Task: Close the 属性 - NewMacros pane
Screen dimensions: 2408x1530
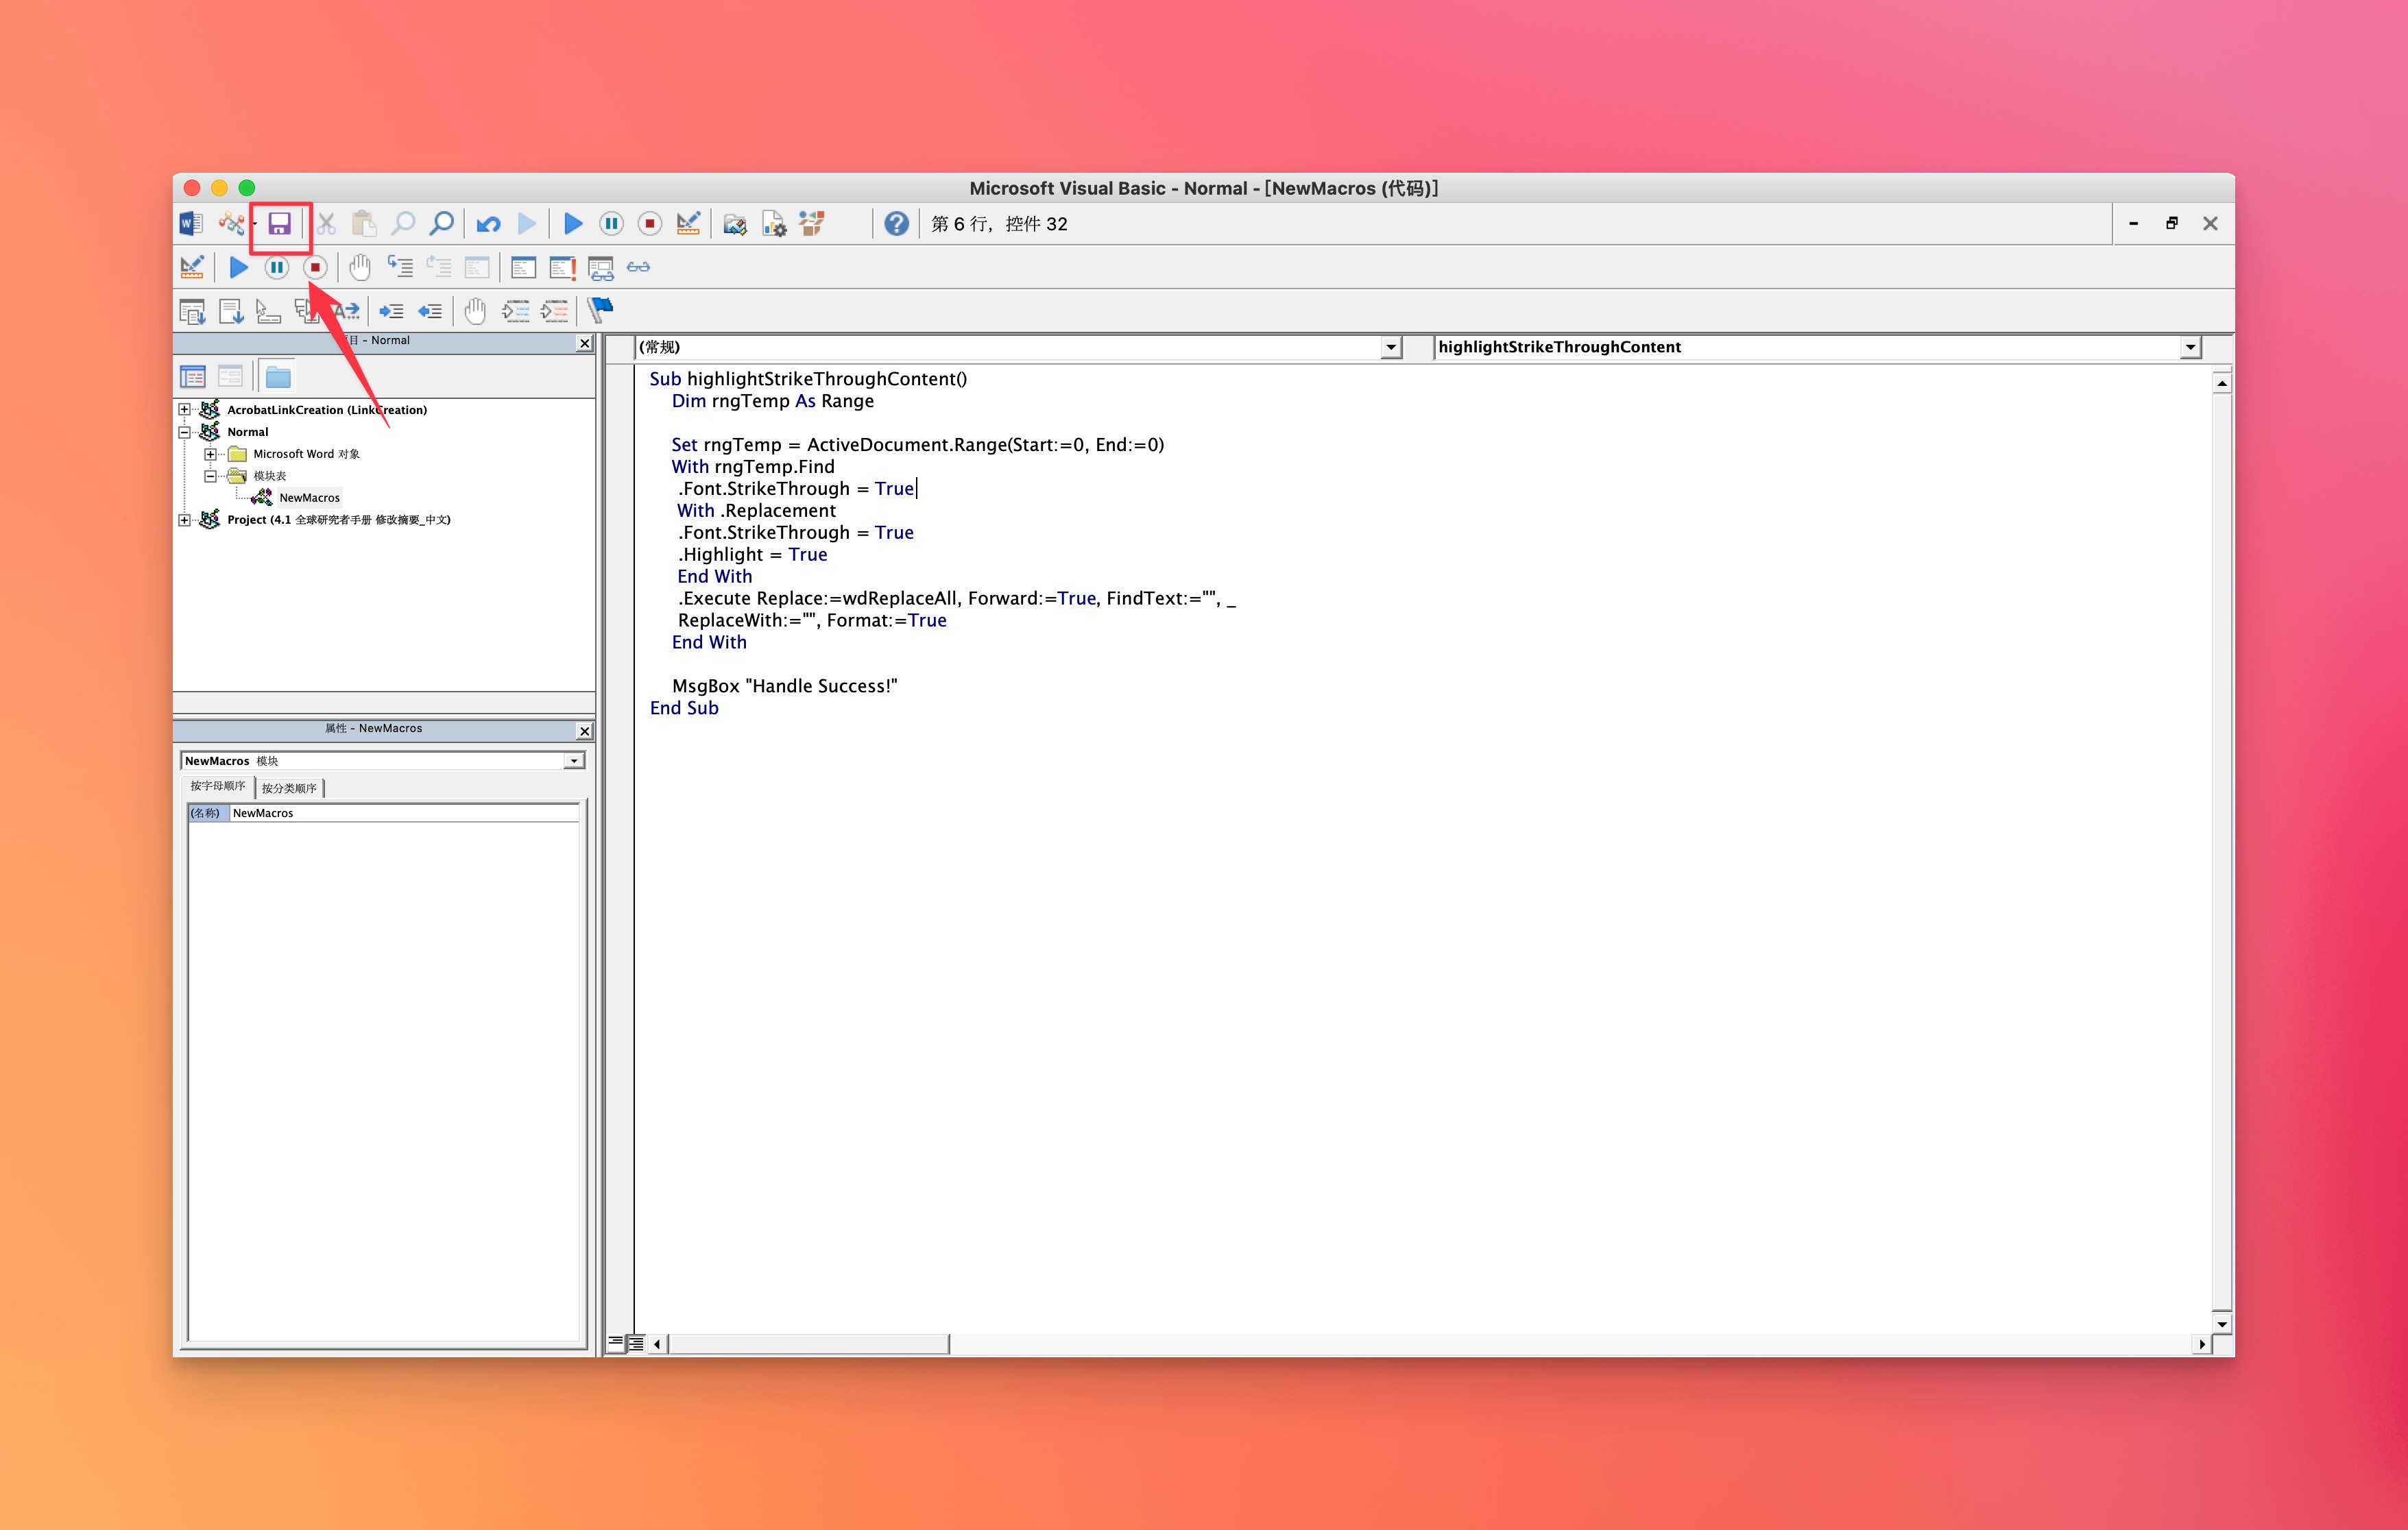Action: pyautogui.click(x=585, y=731)
